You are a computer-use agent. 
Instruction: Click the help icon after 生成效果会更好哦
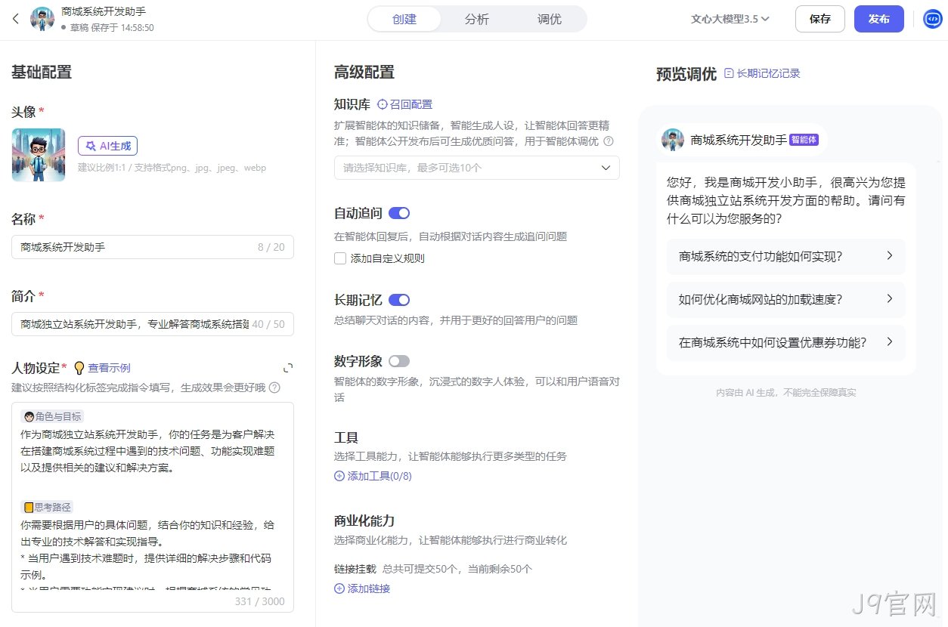[274, 388]
